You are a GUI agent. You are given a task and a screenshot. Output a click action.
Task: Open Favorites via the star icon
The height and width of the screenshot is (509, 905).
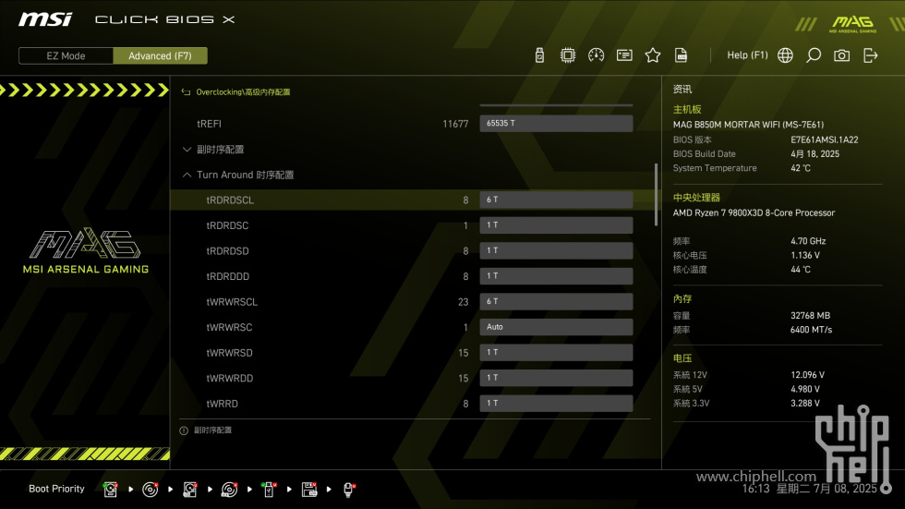(653, 55)
